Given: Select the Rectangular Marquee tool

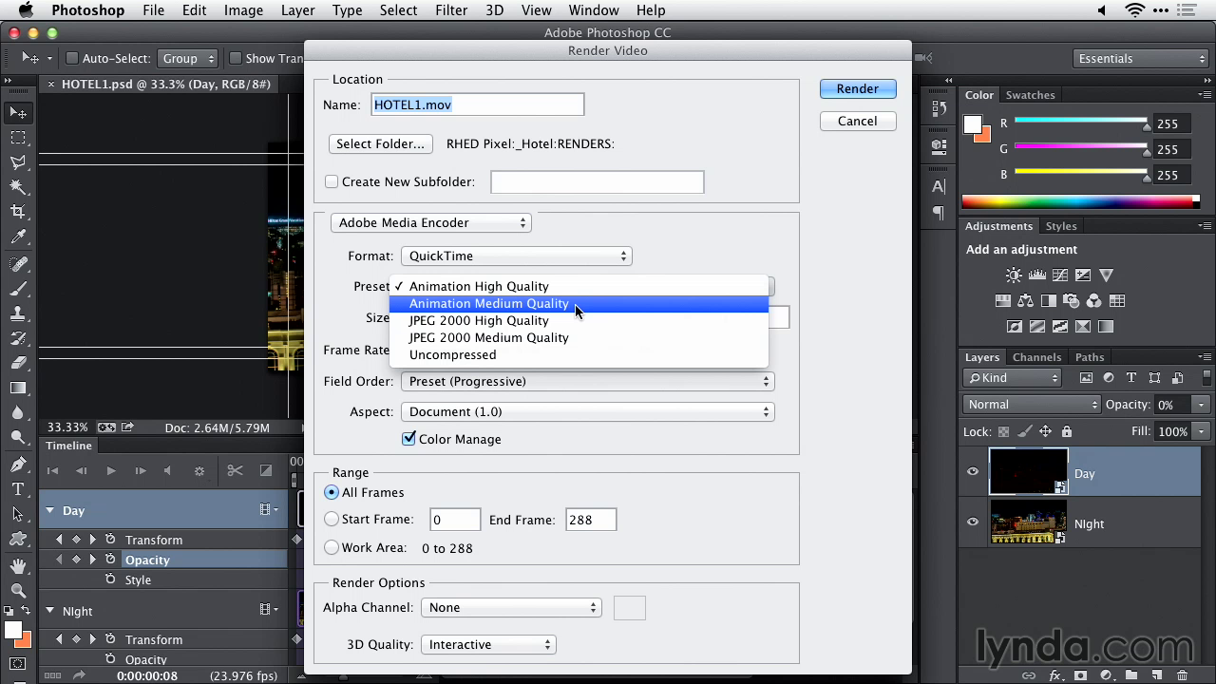Looking at the screenshot, I should [18, 139].
